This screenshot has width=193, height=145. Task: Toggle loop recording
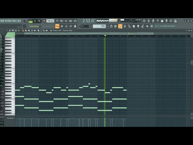[x=75, y=21]
